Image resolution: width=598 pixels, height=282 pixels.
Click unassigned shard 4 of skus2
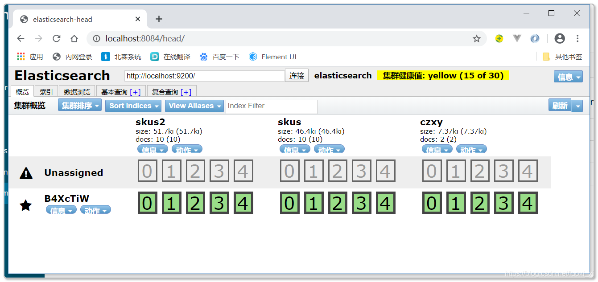coord(243,171)
